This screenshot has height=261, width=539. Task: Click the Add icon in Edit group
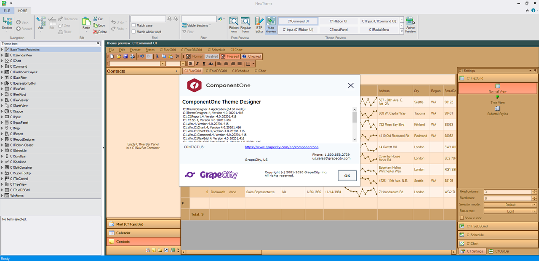(41, 21)
